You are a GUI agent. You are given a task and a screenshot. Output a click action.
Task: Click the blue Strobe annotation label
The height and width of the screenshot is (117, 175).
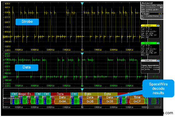pyautogui.click(x=27, y=22)
